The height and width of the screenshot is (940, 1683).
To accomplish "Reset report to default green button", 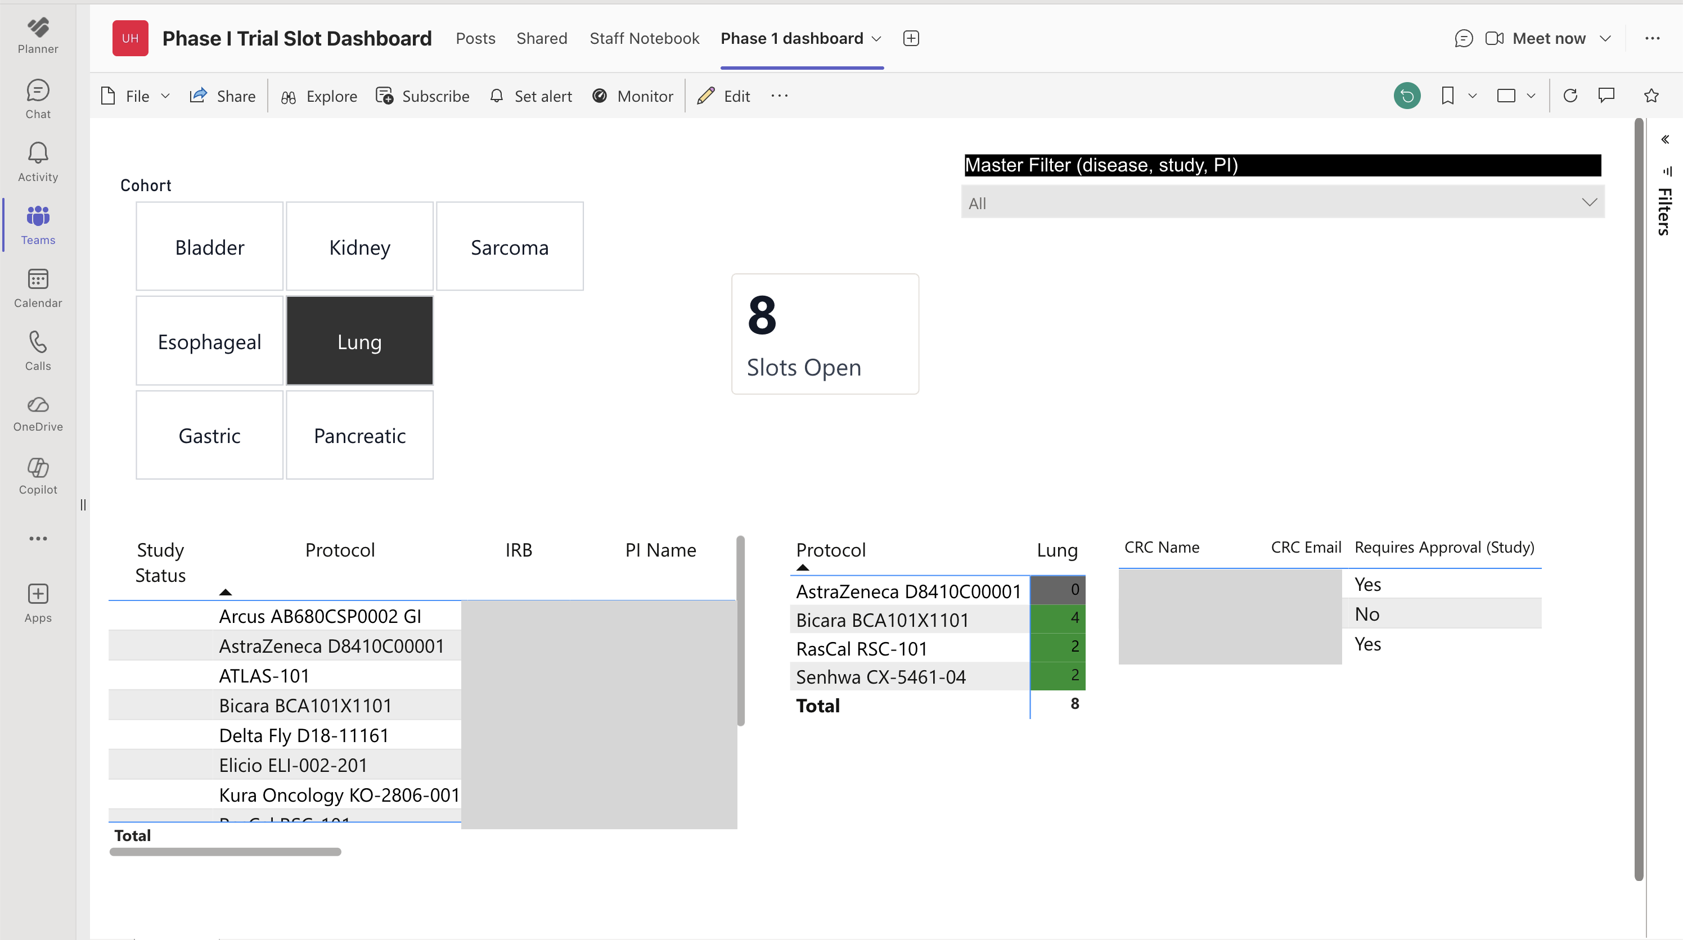I will 1407,96.
